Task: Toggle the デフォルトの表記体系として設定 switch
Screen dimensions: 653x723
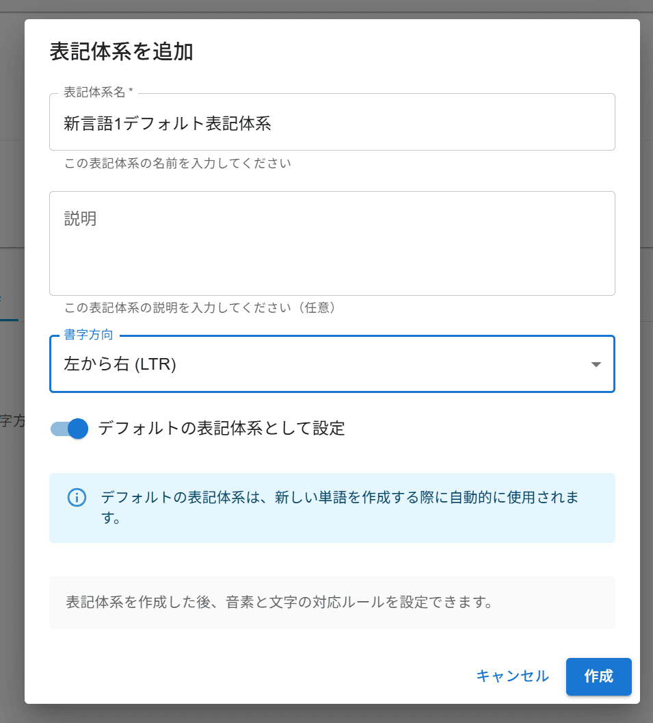Action: pos(70,429)
